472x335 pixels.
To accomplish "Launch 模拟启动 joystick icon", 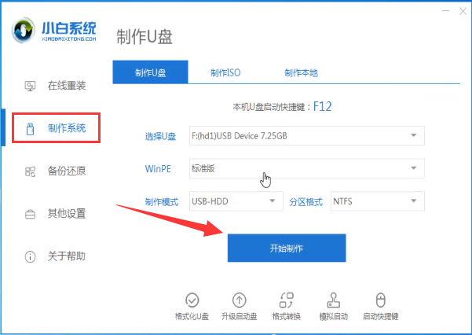I will (334, 300).
